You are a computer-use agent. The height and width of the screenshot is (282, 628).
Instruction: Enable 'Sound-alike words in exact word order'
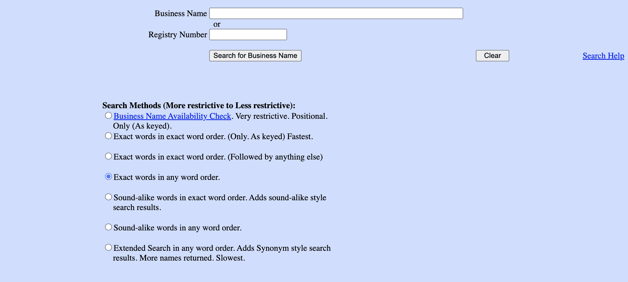coord(108,197)
